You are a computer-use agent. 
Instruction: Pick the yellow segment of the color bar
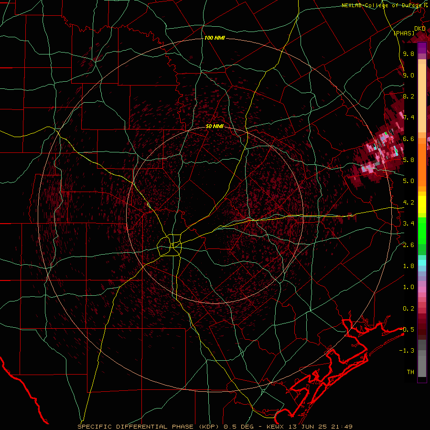tap(422, 204)
